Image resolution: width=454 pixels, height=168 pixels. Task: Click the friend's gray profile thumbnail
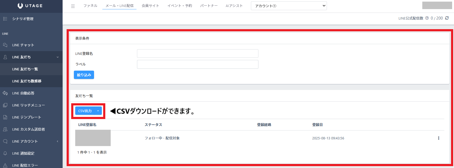pos(93,138)
